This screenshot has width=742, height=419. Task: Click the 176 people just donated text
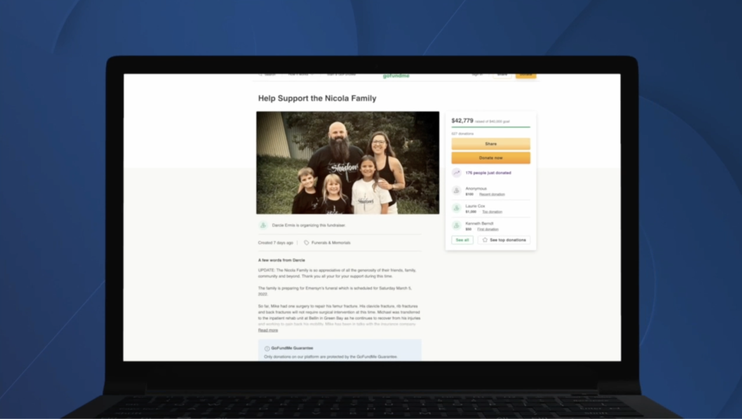[488, 173]
